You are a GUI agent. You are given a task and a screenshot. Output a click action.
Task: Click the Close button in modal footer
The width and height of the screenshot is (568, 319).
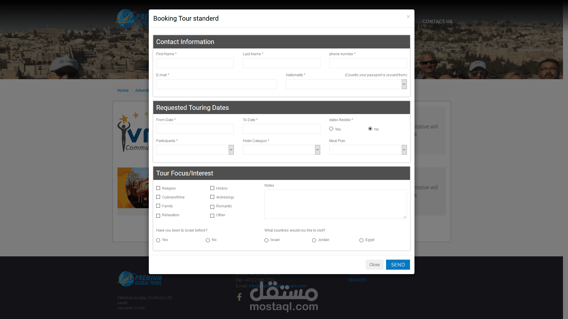tap(375, 265)
